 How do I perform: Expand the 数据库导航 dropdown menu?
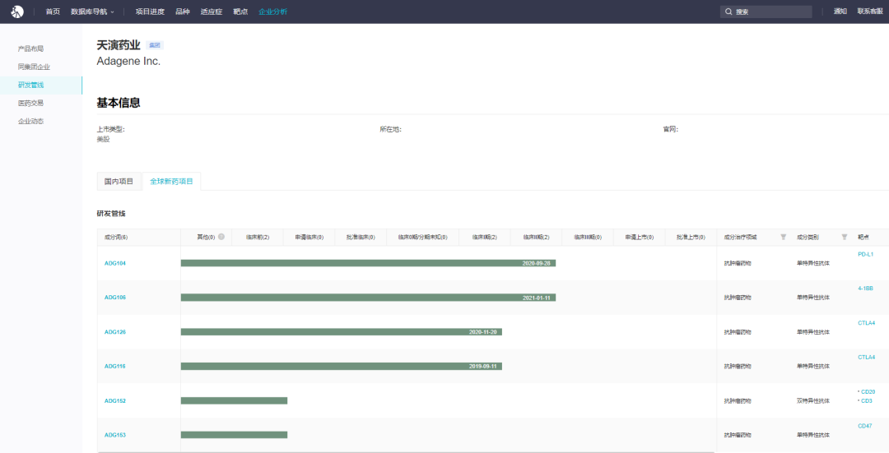[x=92, y=12]
